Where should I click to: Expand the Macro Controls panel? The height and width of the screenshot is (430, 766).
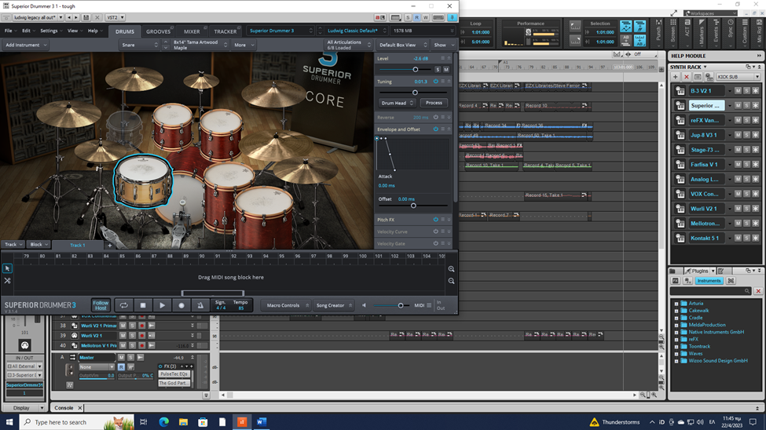286,305
